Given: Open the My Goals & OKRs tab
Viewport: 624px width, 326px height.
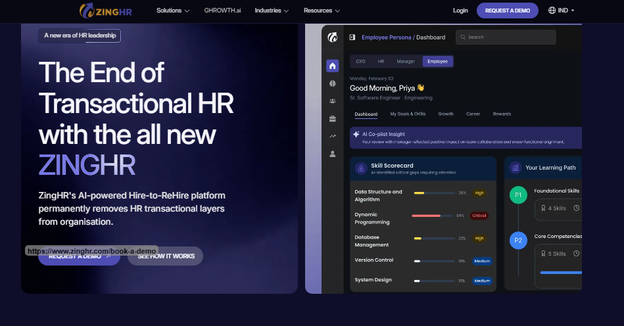Looking at the screenshot, I should coord(408,114).
